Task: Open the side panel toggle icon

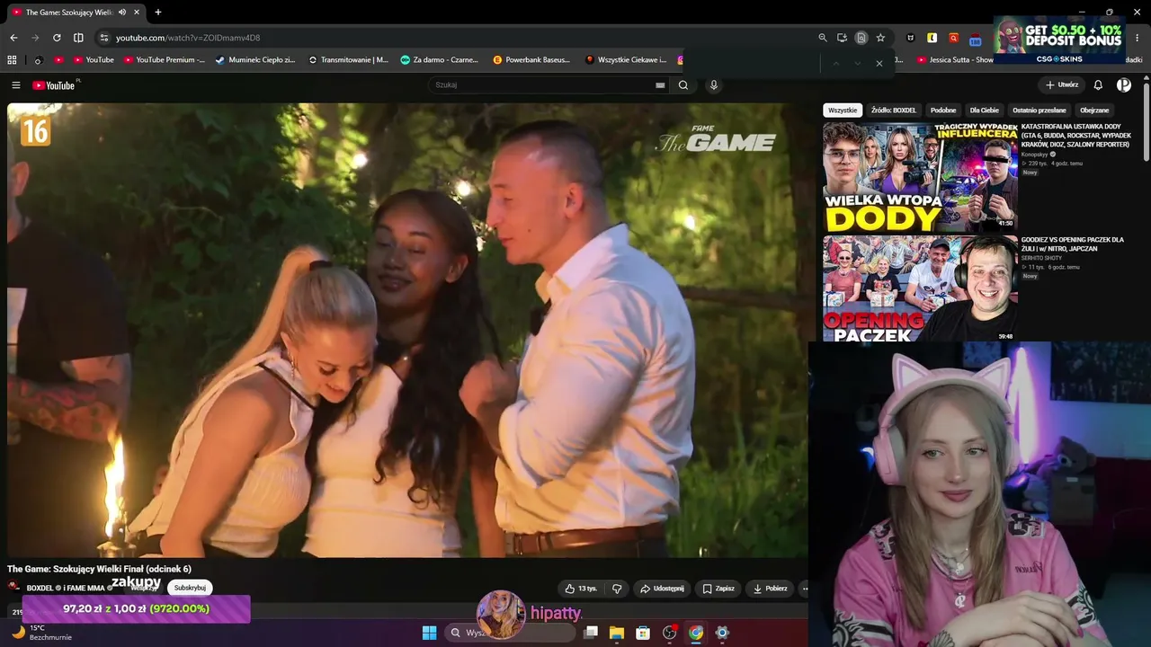Action: 78,38
